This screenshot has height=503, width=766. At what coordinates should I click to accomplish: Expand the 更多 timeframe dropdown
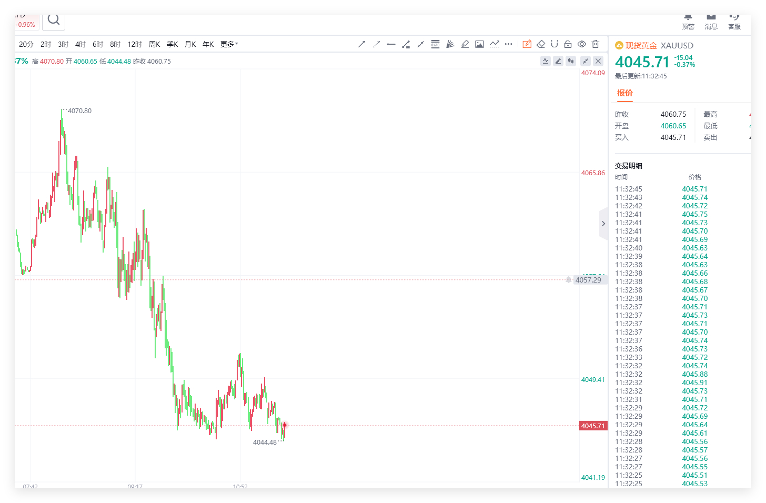229,44
